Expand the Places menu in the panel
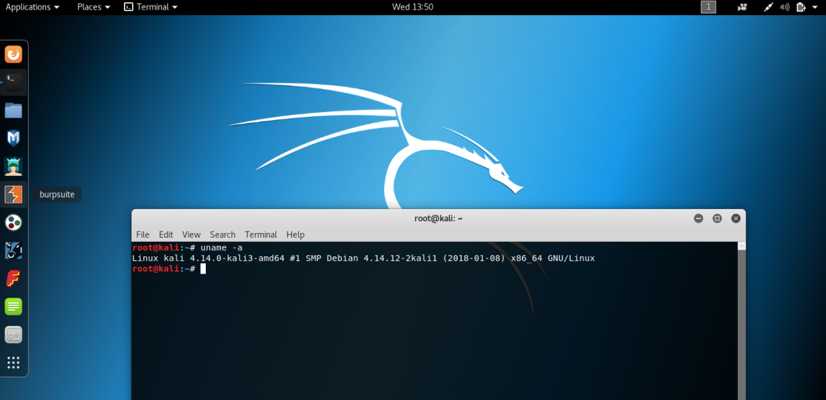This screenshot has height=400, width=826. (92, 7)
